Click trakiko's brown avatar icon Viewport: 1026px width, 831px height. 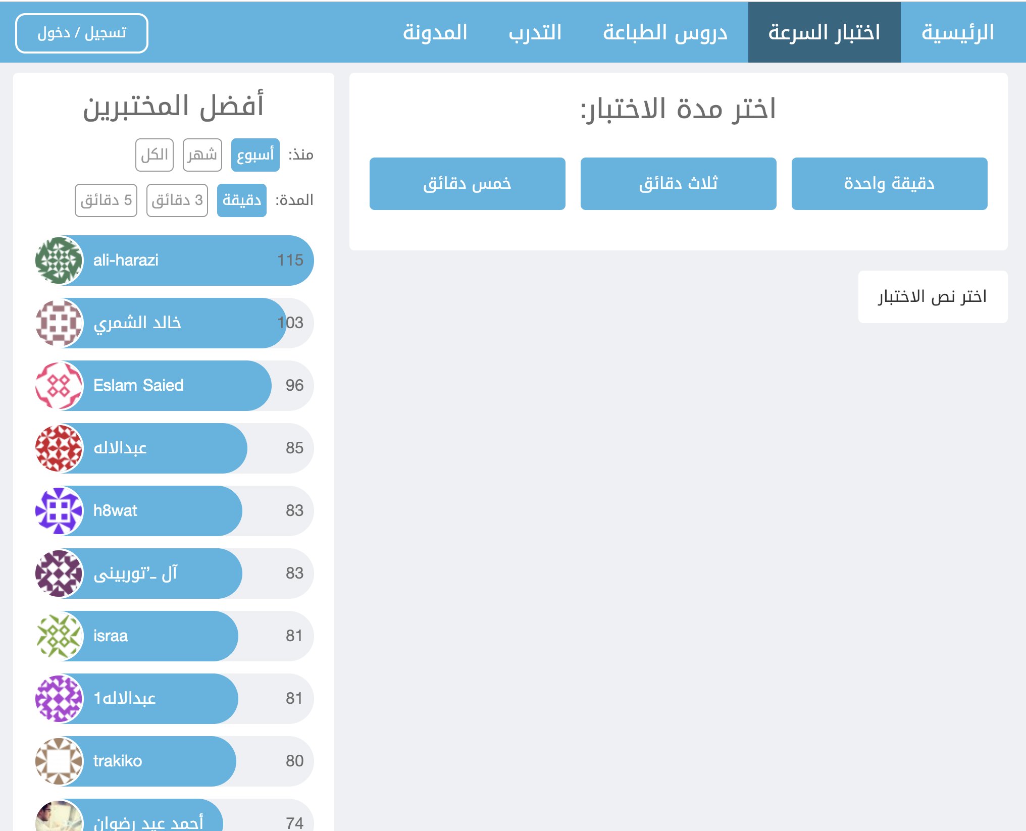click(59, 761)
